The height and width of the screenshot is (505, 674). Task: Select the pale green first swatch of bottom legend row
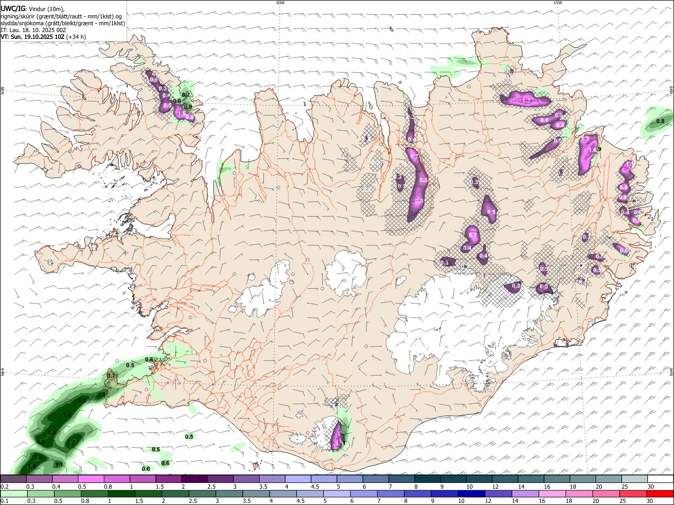click(x=13, y=494)
